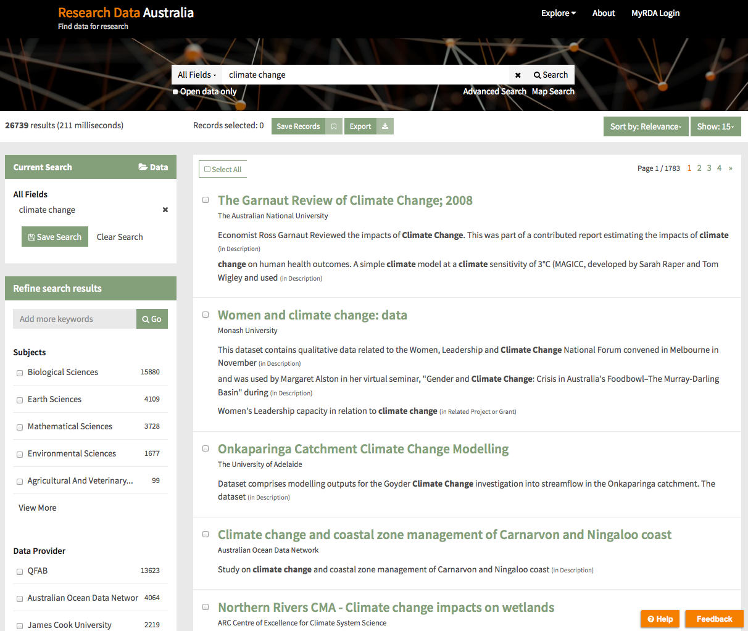
Task: Open the Explore menu
Action: point(558,13)
